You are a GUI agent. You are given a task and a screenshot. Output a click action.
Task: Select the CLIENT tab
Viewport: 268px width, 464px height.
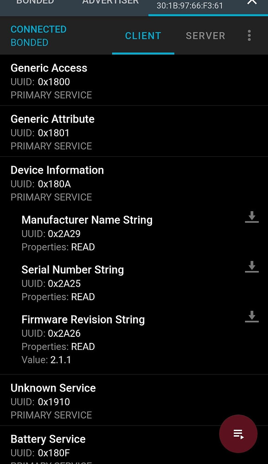tap(143, 36)
